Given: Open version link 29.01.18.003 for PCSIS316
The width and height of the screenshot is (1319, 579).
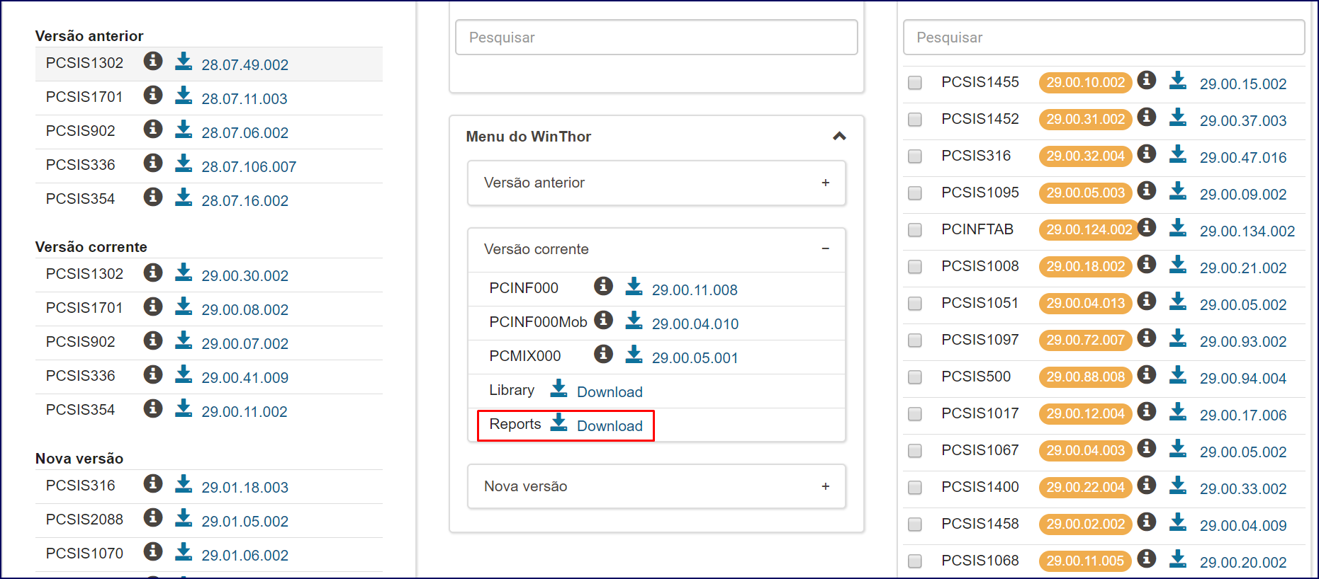Looking at the screenshot, I should (x=245, y=488).
